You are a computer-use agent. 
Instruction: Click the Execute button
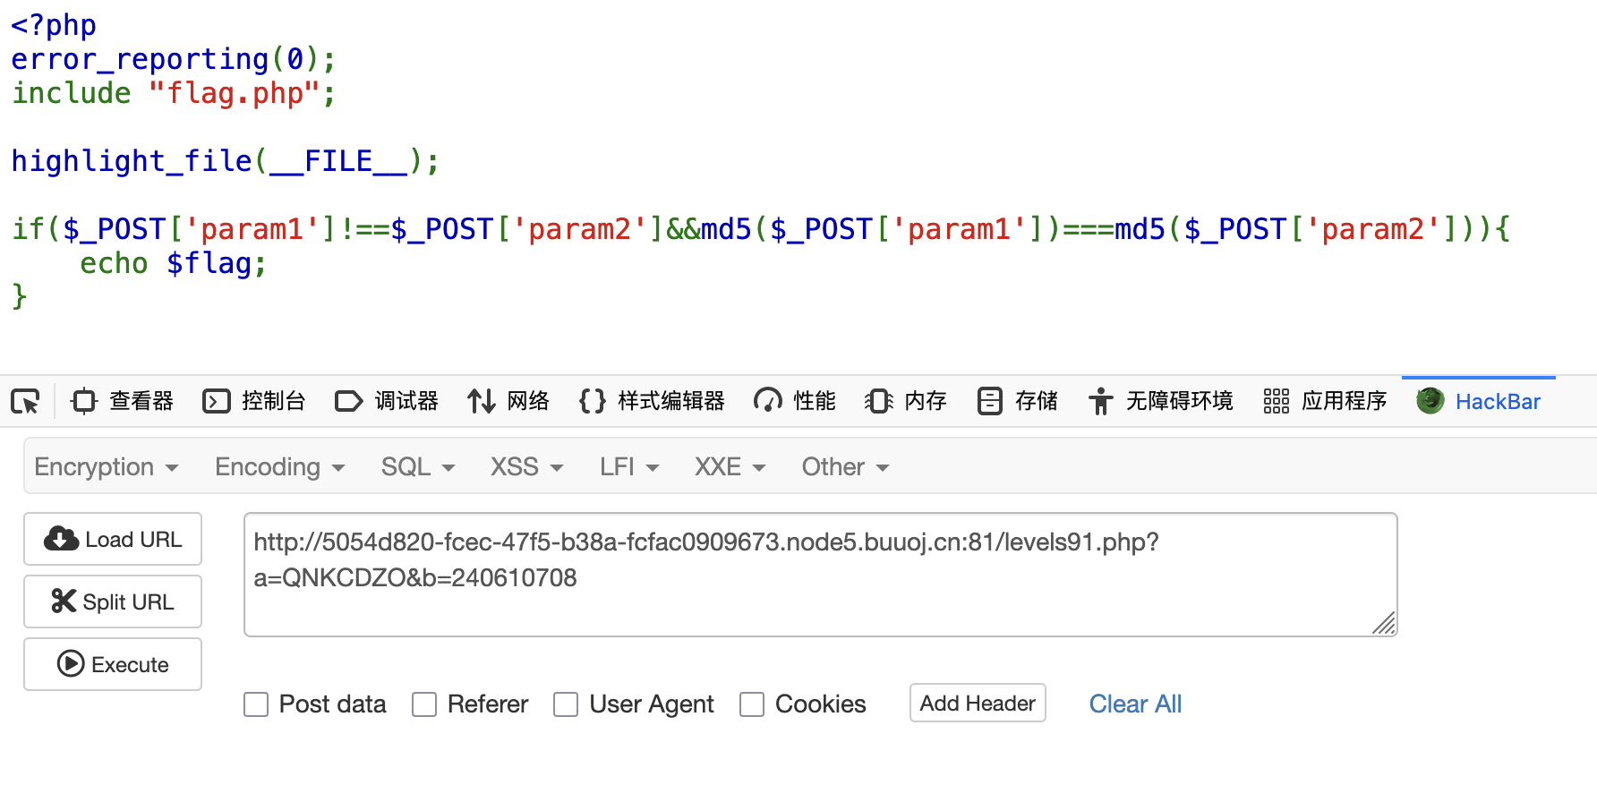(113, 664)
